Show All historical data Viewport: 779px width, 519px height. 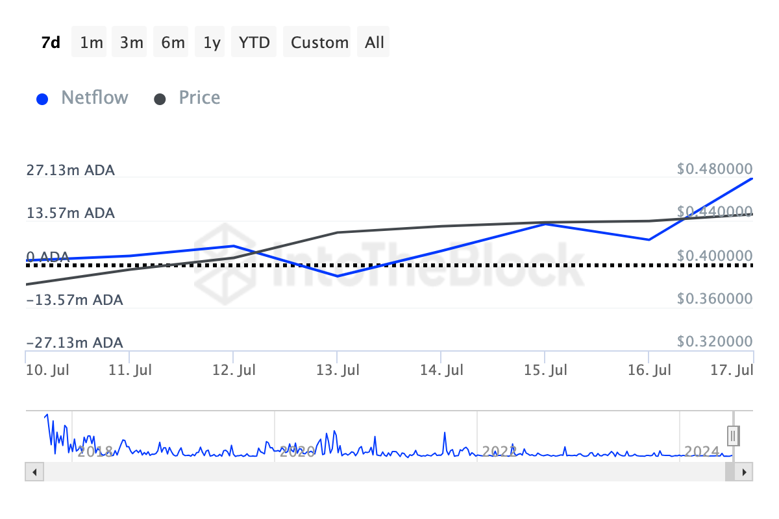click(x=375, y=42)
